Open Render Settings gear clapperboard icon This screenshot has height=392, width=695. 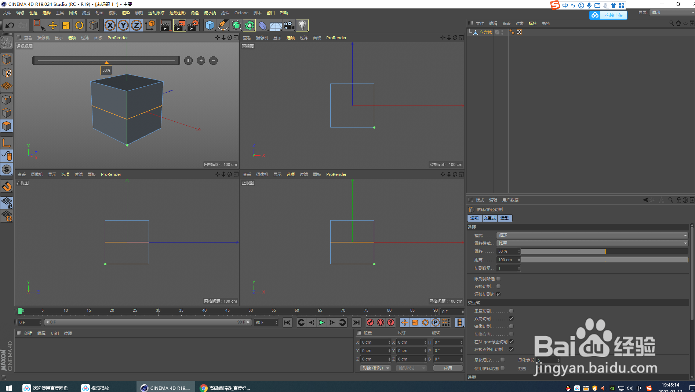click(193, 25)
